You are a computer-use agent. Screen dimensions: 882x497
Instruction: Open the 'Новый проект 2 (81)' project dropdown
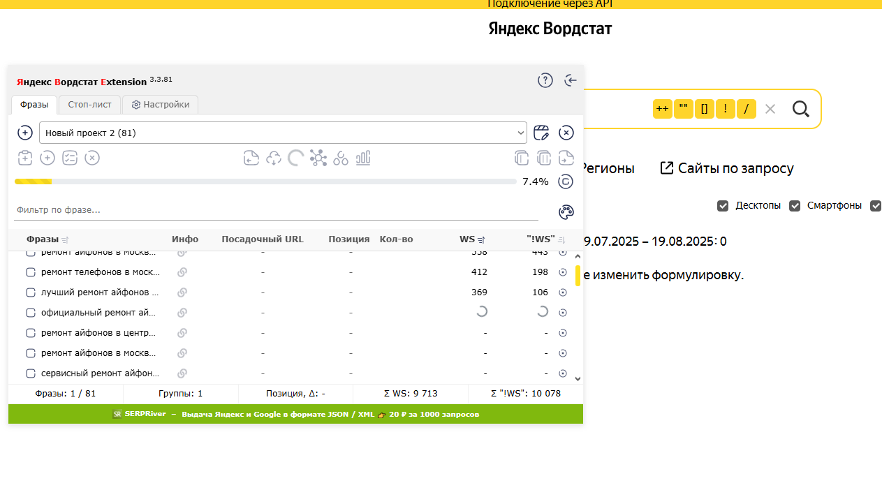(x=283, y=133)
